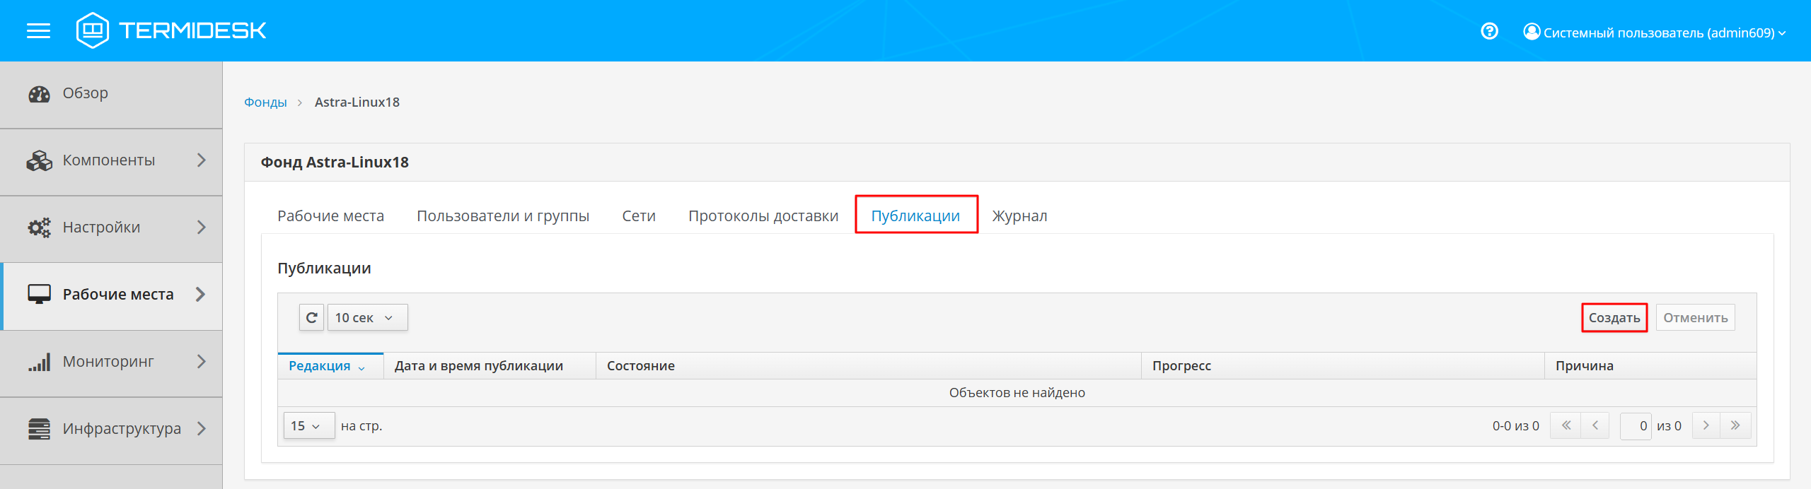Open the hamburger menu icon
The image size is (1811, 489).
pyautogui.click(x=38, y=30)
